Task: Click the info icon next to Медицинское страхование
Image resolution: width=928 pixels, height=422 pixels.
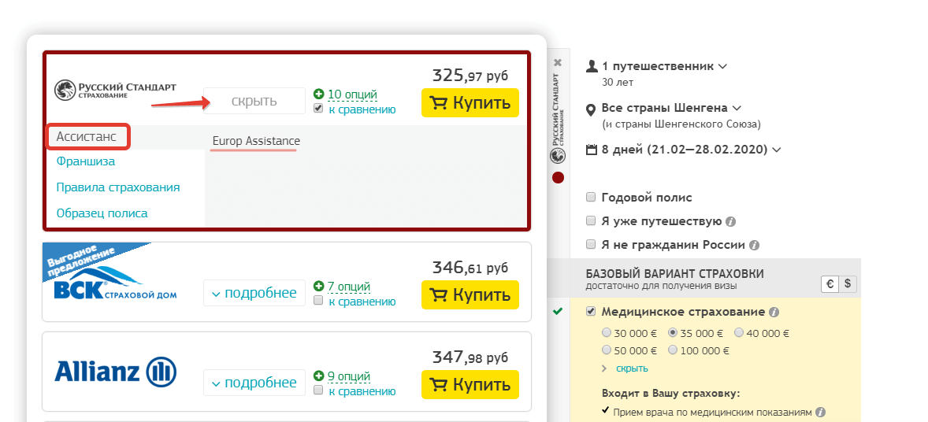Action: tap(774, 312)
